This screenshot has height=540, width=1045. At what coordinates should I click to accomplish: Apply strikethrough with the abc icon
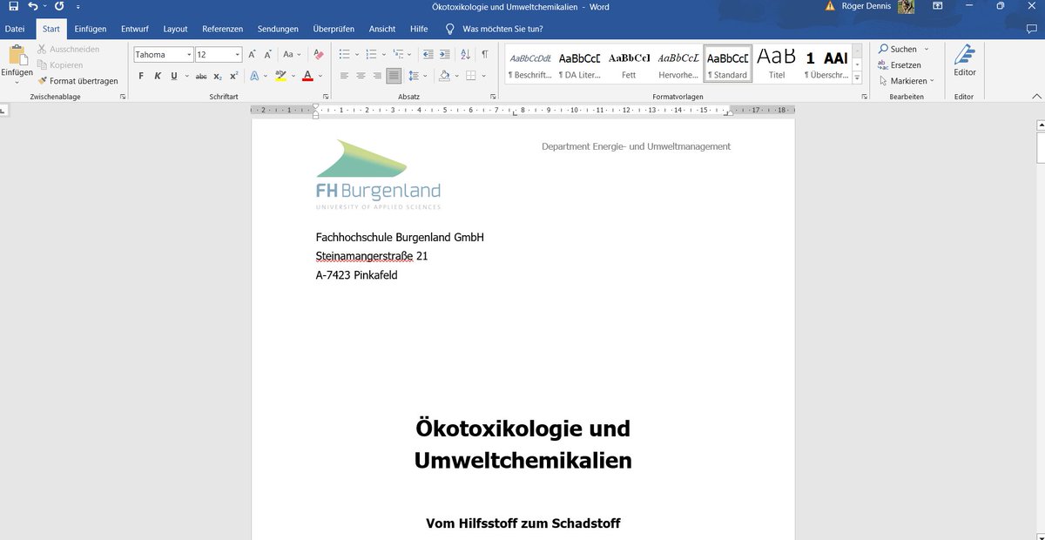click(x=201, y=76)
